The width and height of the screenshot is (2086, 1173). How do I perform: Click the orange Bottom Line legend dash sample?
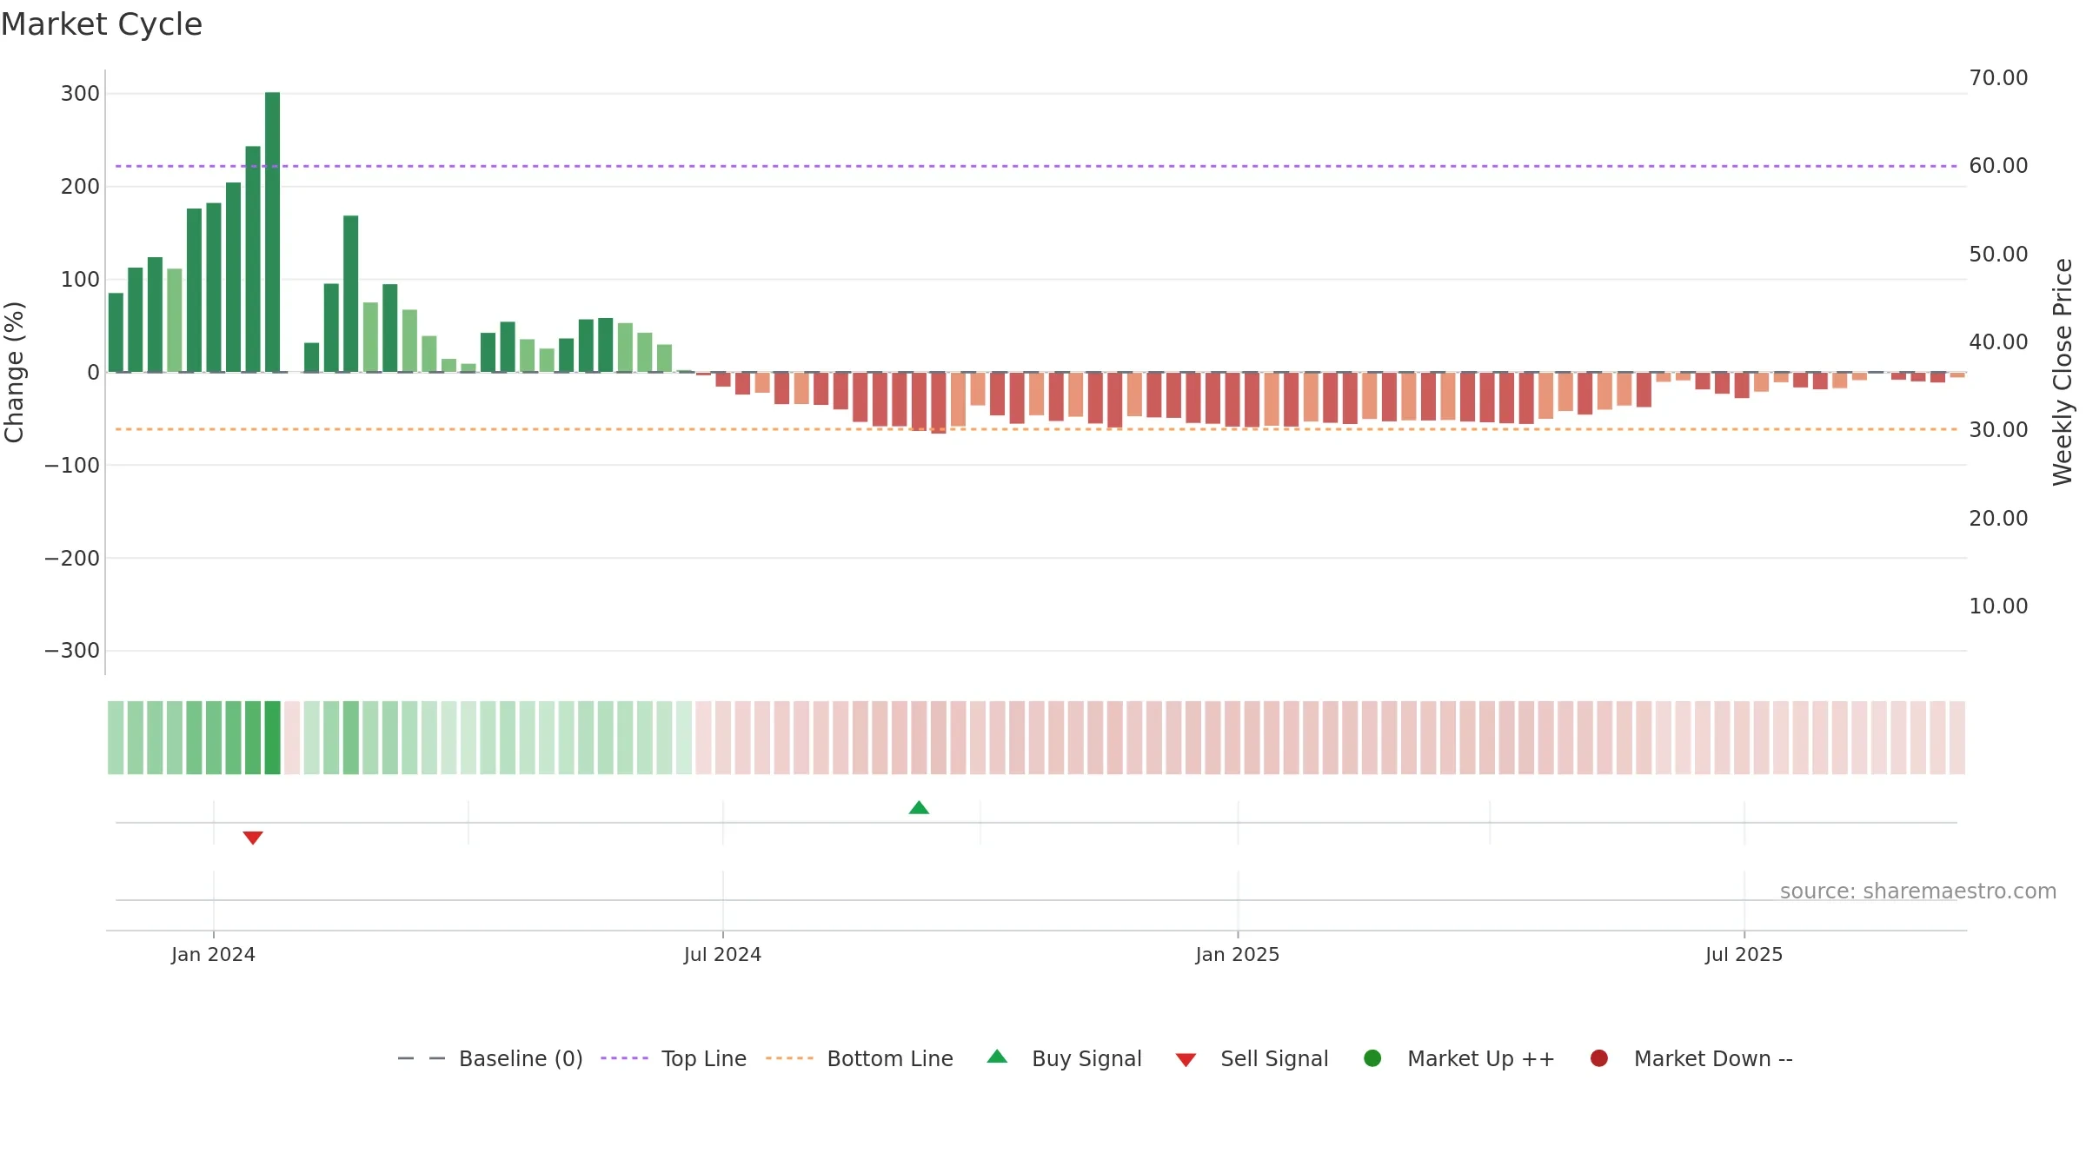click(x=789, y=1058)
